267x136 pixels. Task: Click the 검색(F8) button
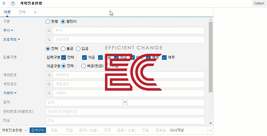click(38, 130)
